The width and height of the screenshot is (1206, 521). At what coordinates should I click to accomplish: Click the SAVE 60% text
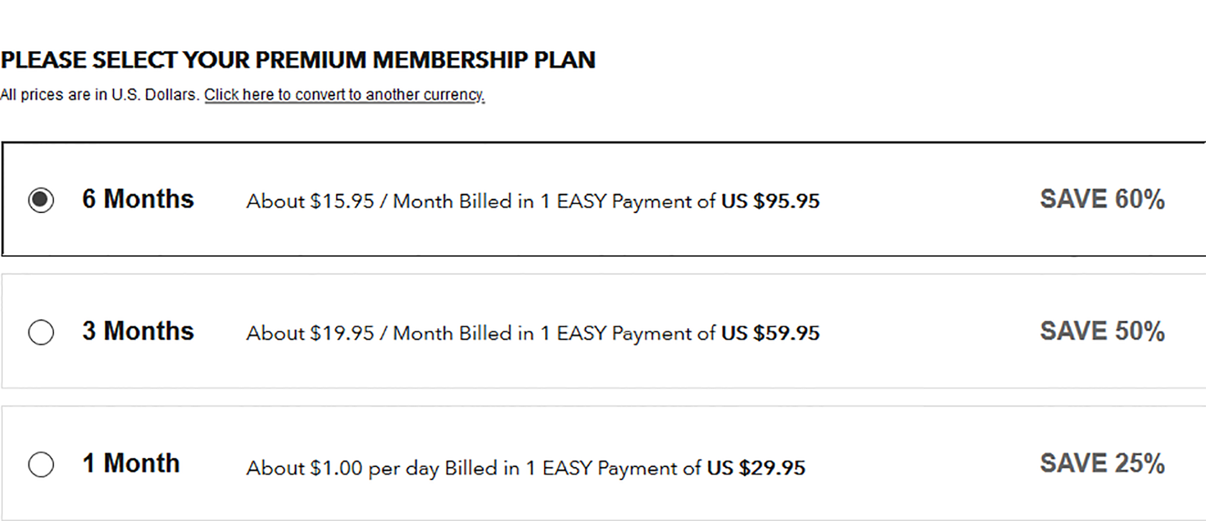1102,200
